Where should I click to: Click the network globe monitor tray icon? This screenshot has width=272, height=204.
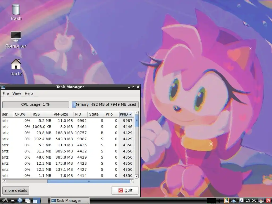(234, 201)
